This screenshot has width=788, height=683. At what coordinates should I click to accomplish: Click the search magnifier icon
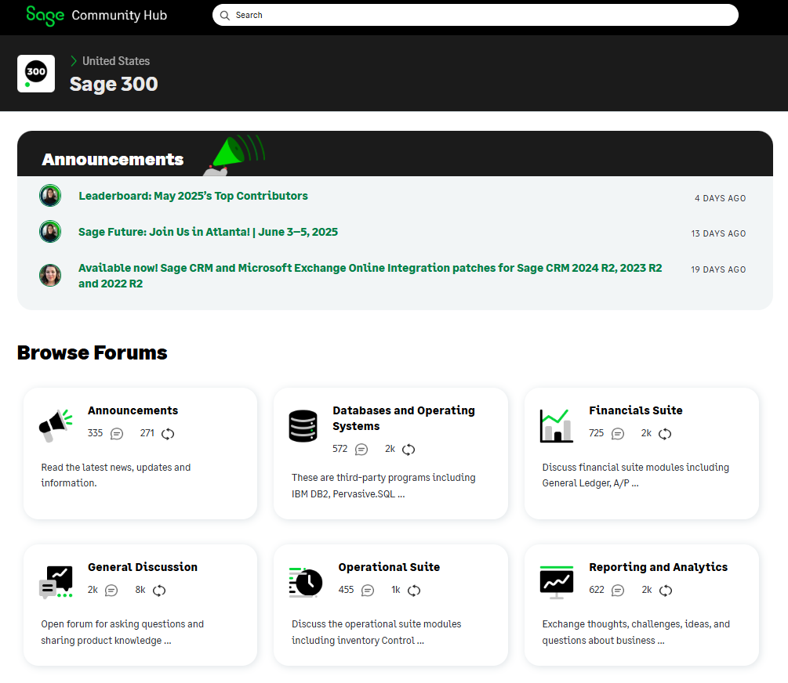[x=225, y=16]
